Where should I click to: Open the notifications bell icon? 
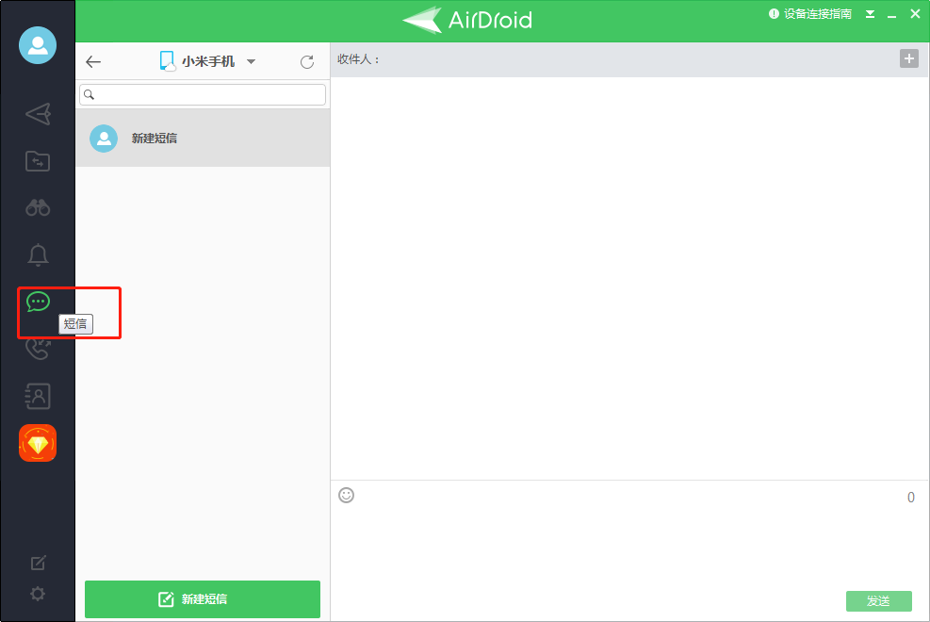(38, 255)
